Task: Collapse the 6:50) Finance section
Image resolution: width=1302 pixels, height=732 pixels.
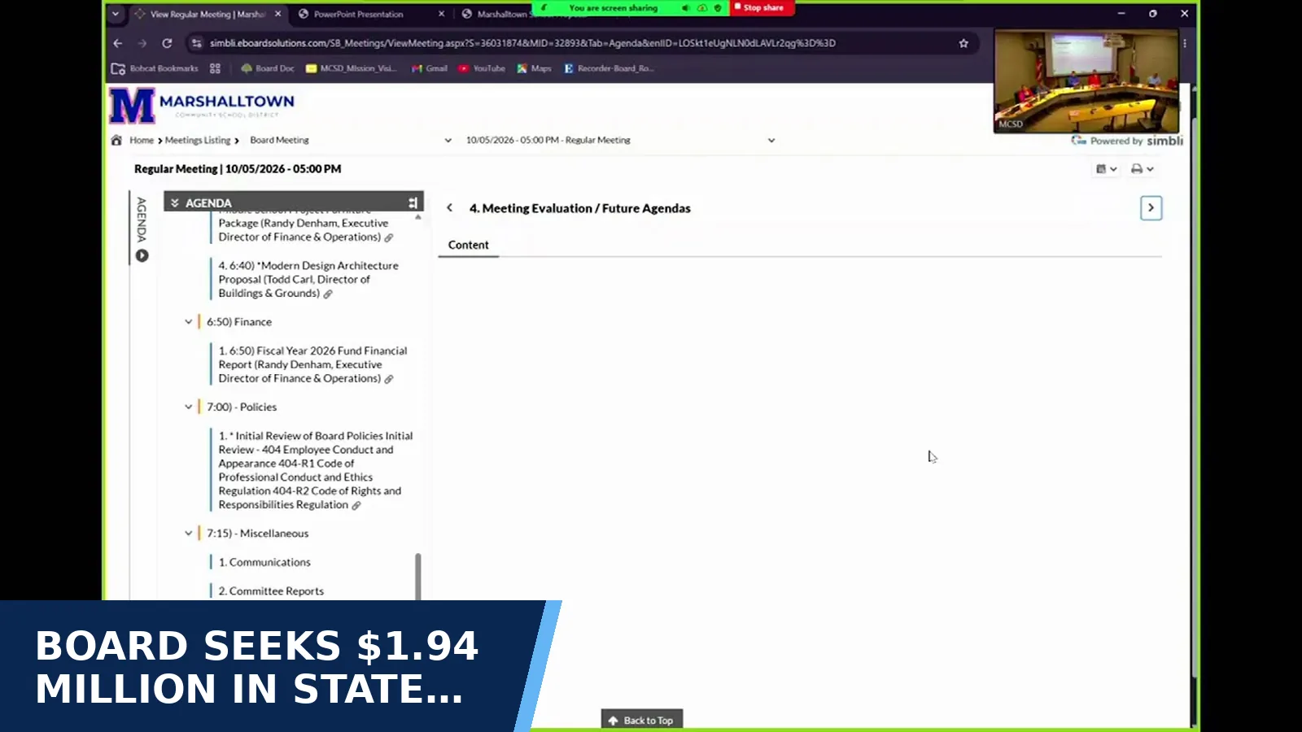Action: 188,322
